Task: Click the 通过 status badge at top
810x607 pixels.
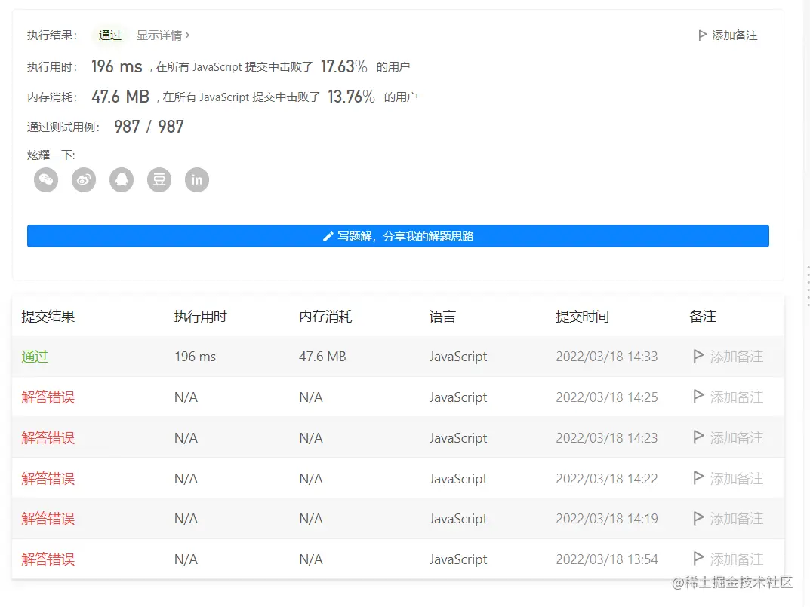Action: [109, 35]
